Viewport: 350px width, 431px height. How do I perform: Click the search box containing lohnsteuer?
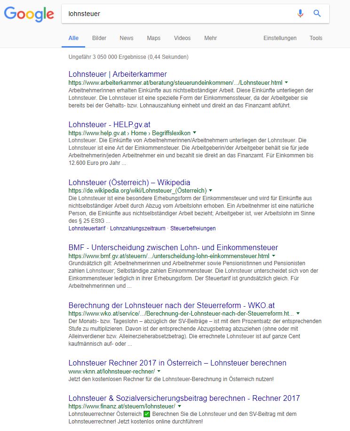(179, 14)
